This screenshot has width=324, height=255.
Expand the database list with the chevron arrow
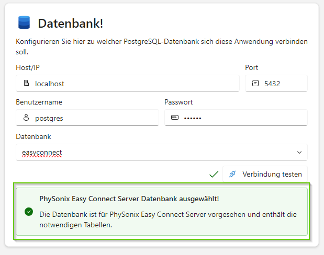[299, 152]
